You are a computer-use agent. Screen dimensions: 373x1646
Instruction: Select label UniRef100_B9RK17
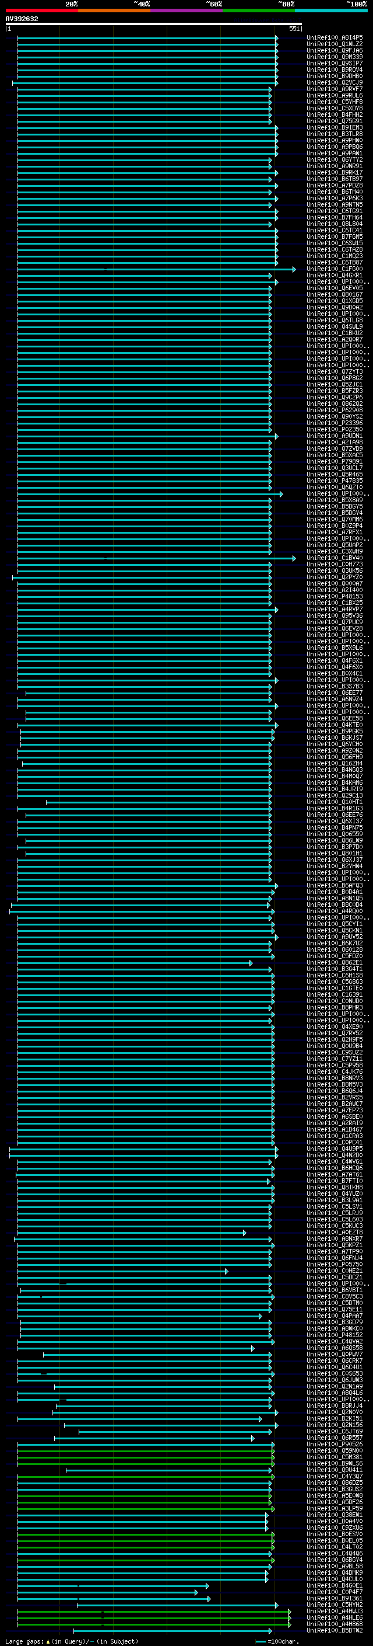(x=335, y=172)
